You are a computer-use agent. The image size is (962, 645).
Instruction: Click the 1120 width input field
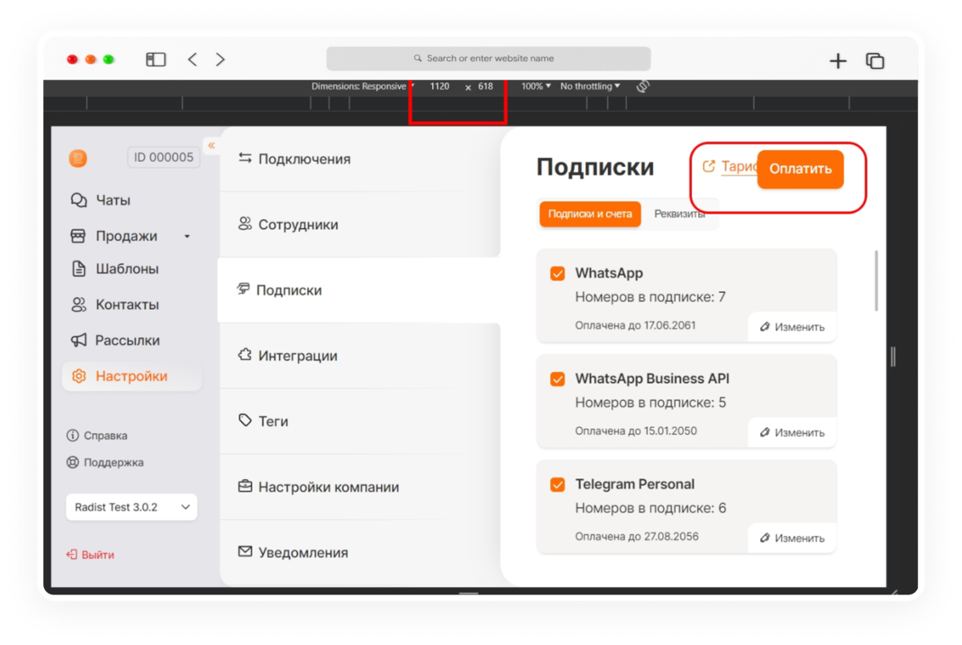point(439,86)
